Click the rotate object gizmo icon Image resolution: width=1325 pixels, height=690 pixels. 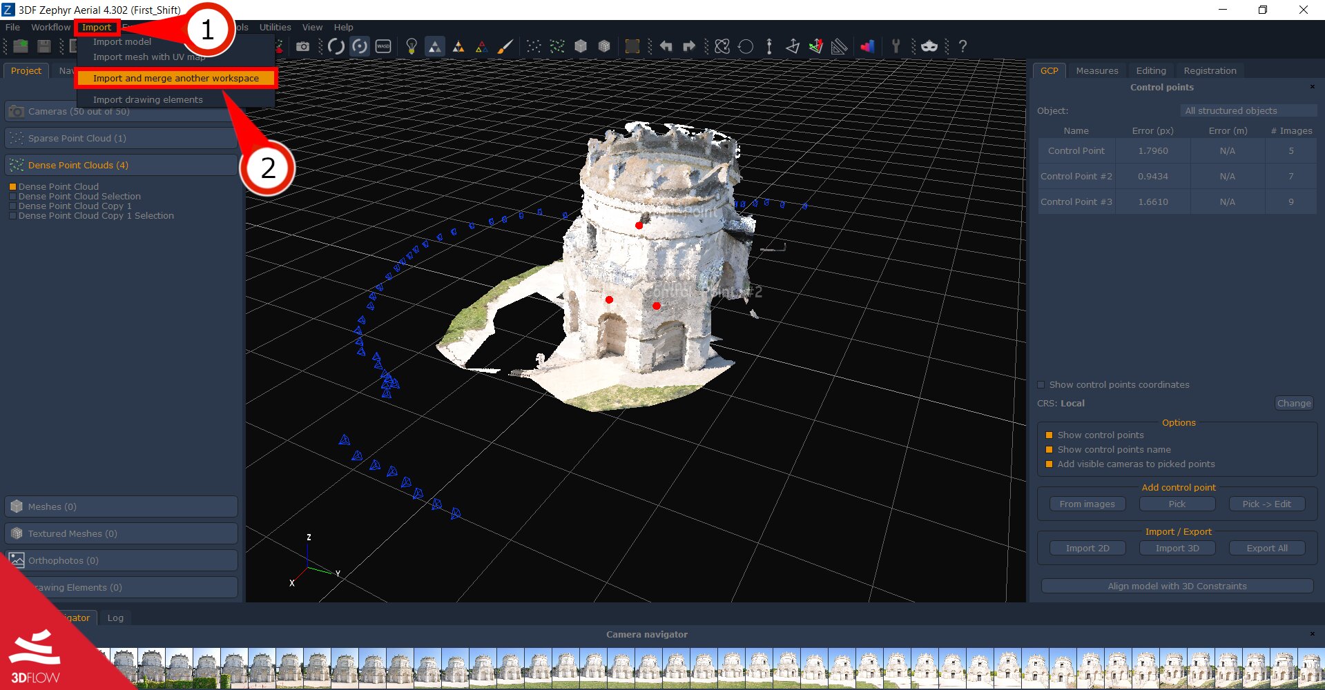coord(722,46)
